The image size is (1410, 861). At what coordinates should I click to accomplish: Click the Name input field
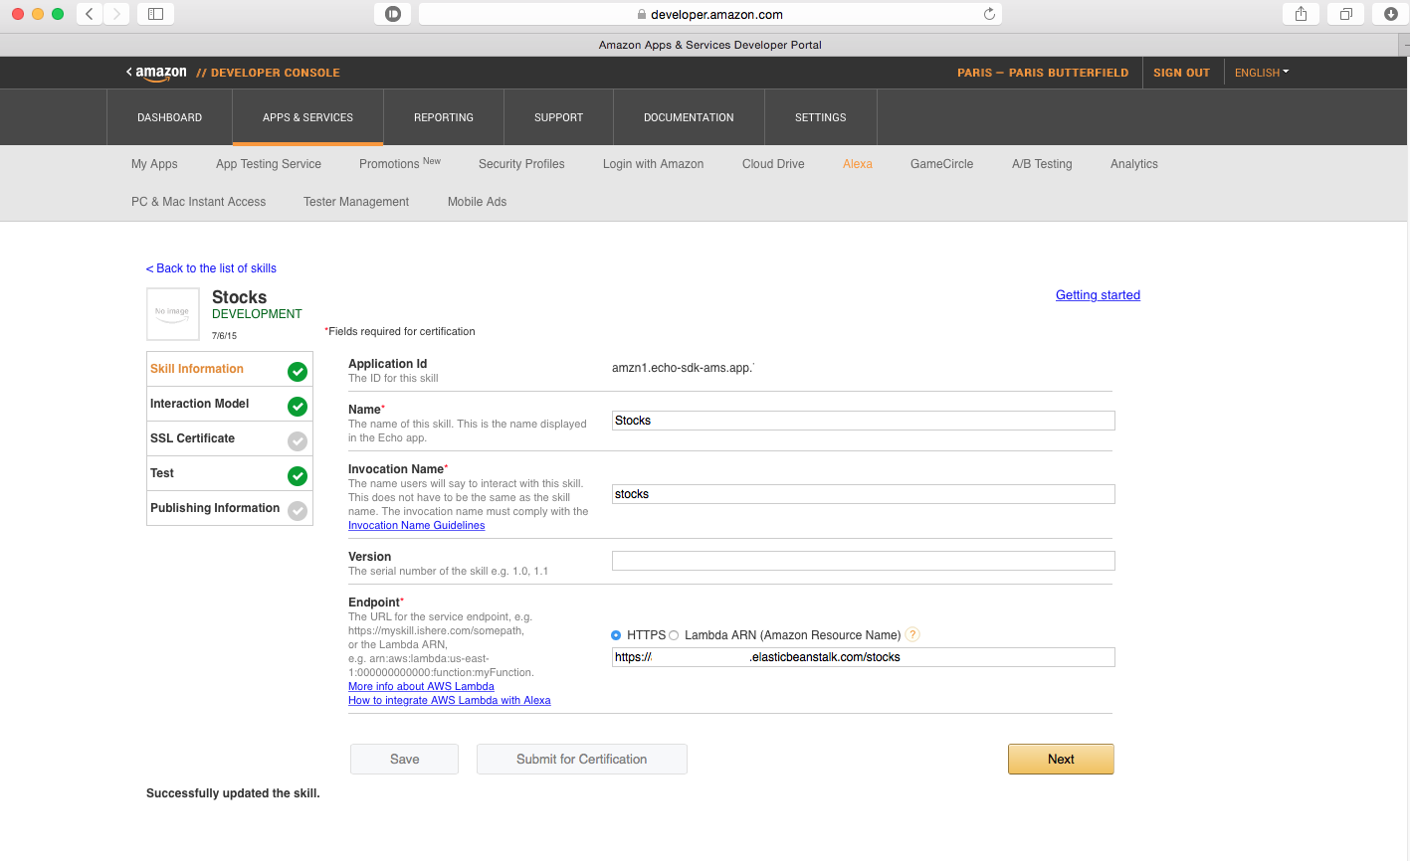pyautogui.click(x=863, y=421)
